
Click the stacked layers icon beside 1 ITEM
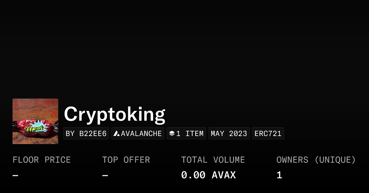coord(172,133)
